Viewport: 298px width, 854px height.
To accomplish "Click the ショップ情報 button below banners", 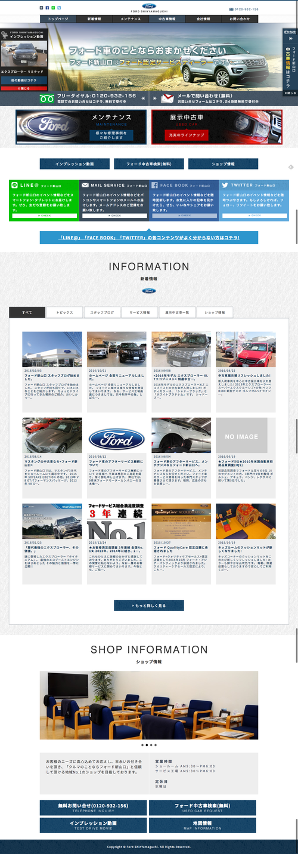I will click(x=223, y=164).
